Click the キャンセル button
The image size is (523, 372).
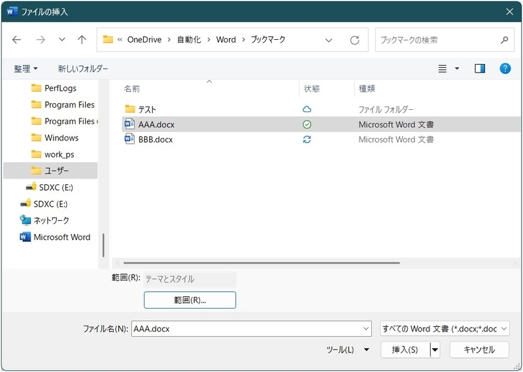(x=479, y=350)
